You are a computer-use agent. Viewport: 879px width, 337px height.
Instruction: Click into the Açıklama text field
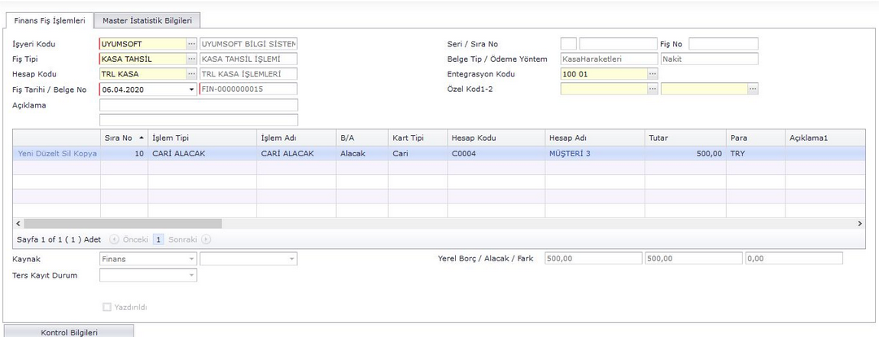coord(198,105)
